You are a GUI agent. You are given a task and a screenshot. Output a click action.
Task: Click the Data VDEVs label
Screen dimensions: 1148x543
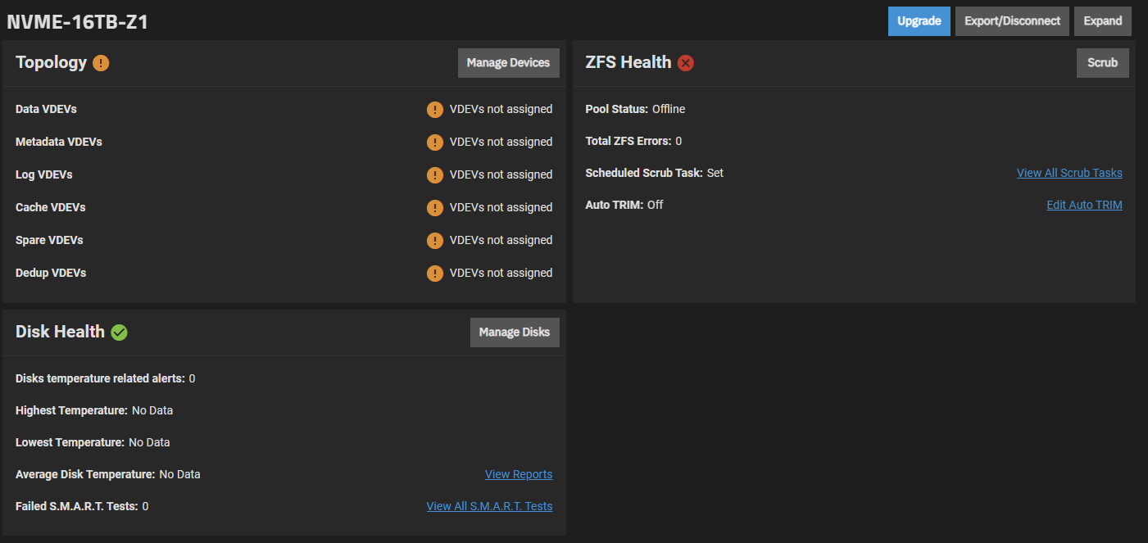pos(46,109)
